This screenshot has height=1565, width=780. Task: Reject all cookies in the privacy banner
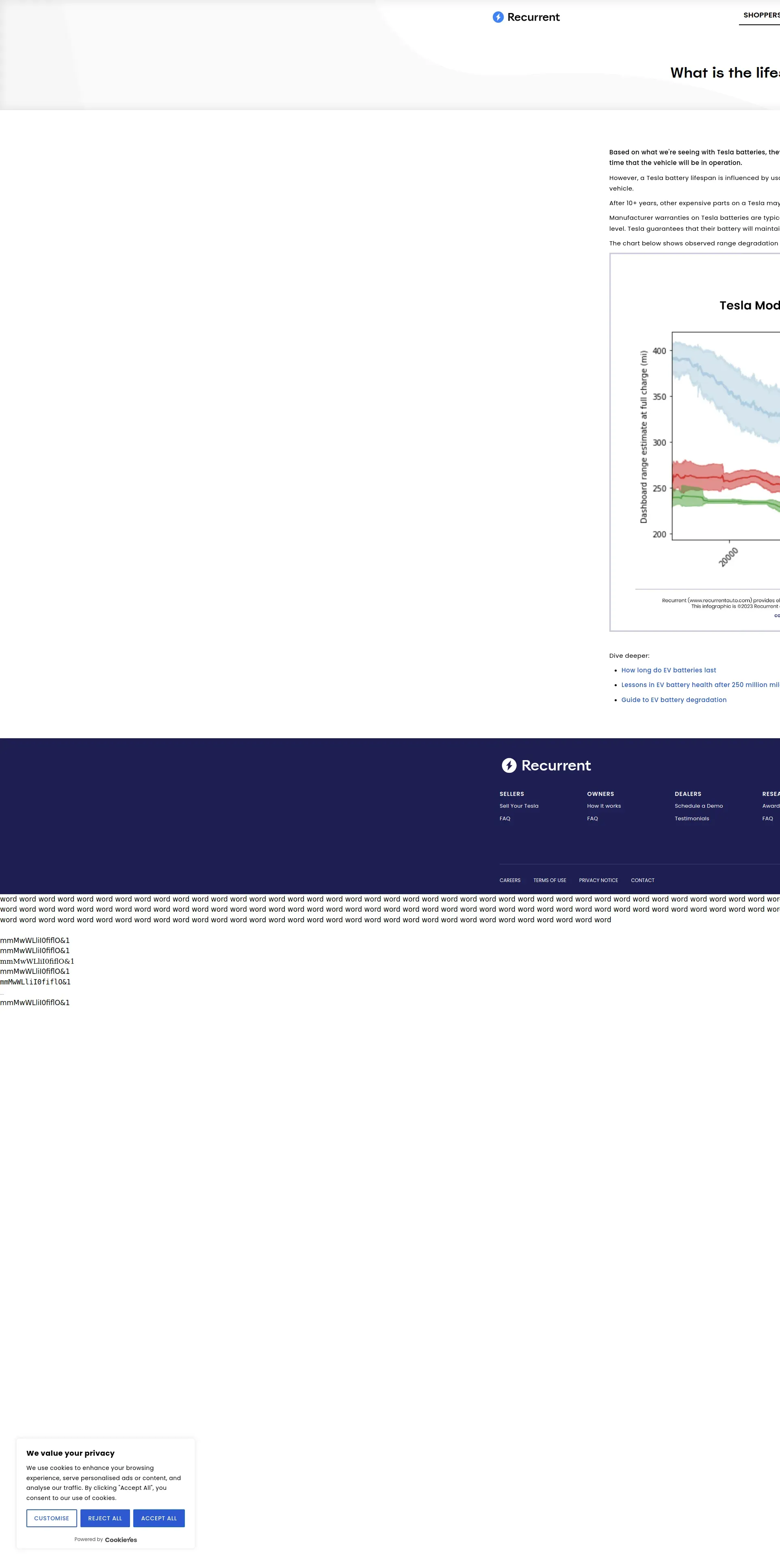click(105, 1518)
